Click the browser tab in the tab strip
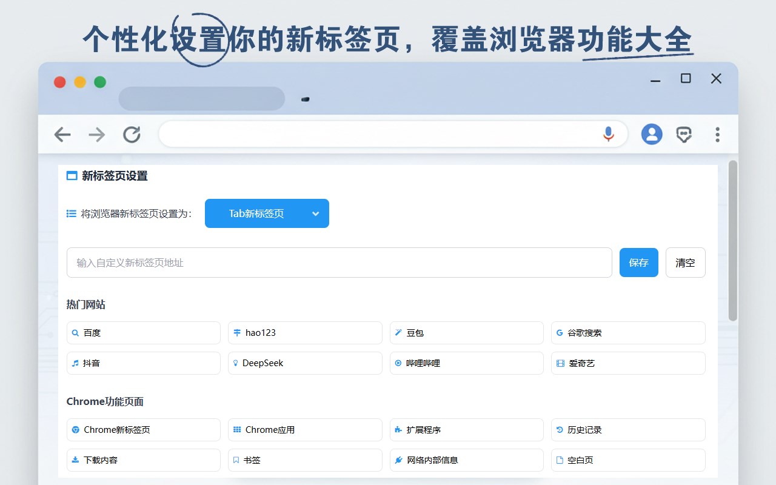The image size is (776, 485). click(x=202, y=99)
